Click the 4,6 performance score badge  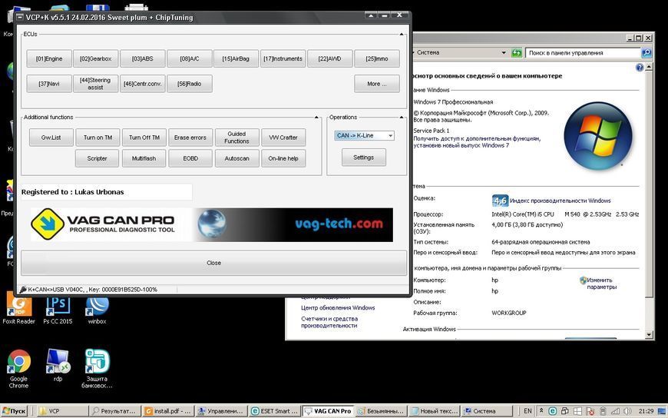click(500, 201)
